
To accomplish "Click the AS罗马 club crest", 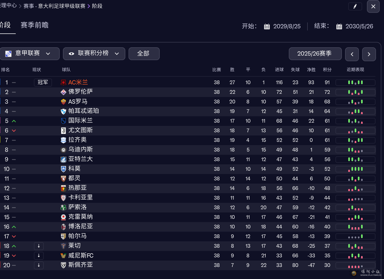I will (x=63, y=102).
